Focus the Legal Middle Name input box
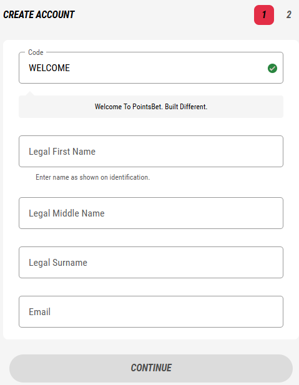This screenshot has height=385, width=299. 151,213
